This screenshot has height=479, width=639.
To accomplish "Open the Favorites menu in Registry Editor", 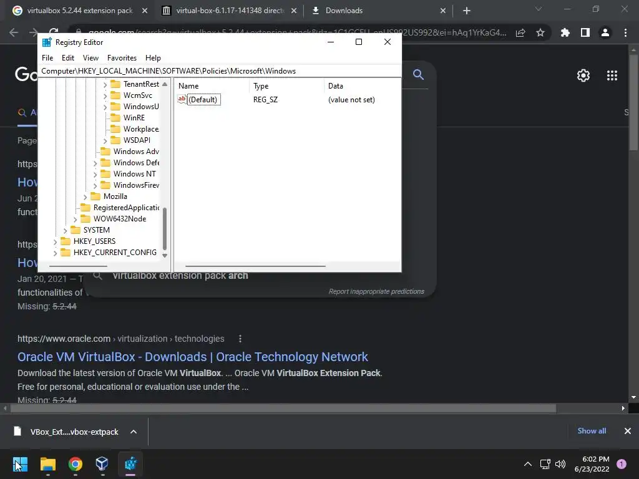I will pyautogui.click(x=122, y=58).
